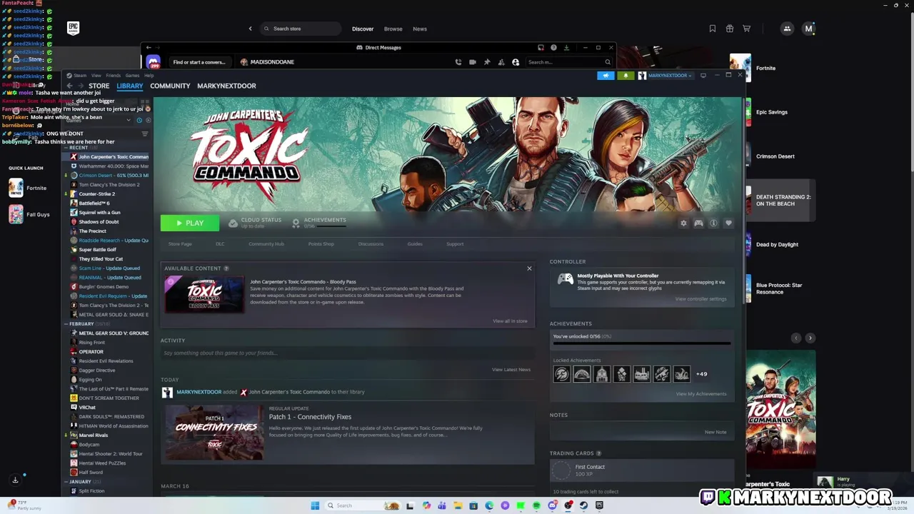Open the View menu in Steam
The width and height of the screenshot is (914, 514).
(x=96, y=75)
